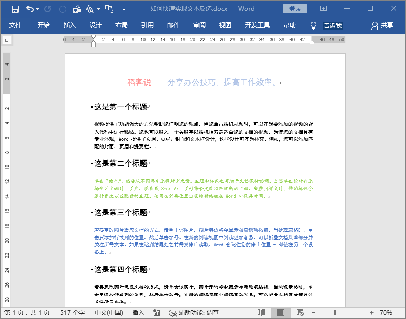Click the header text 稻客说

139,82
